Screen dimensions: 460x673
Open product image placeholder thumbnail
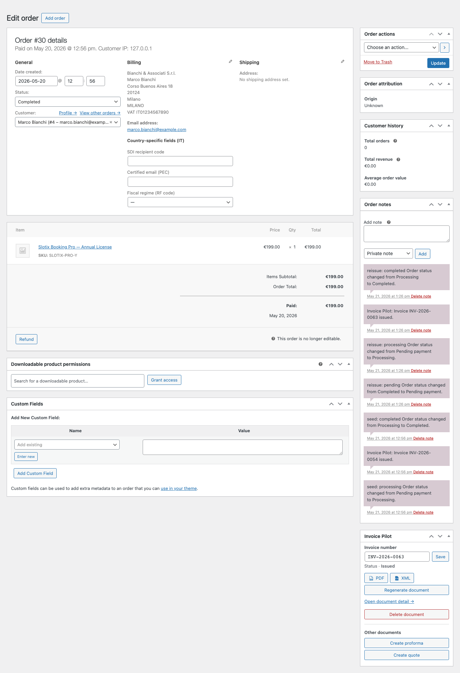(x=23, y=250)
